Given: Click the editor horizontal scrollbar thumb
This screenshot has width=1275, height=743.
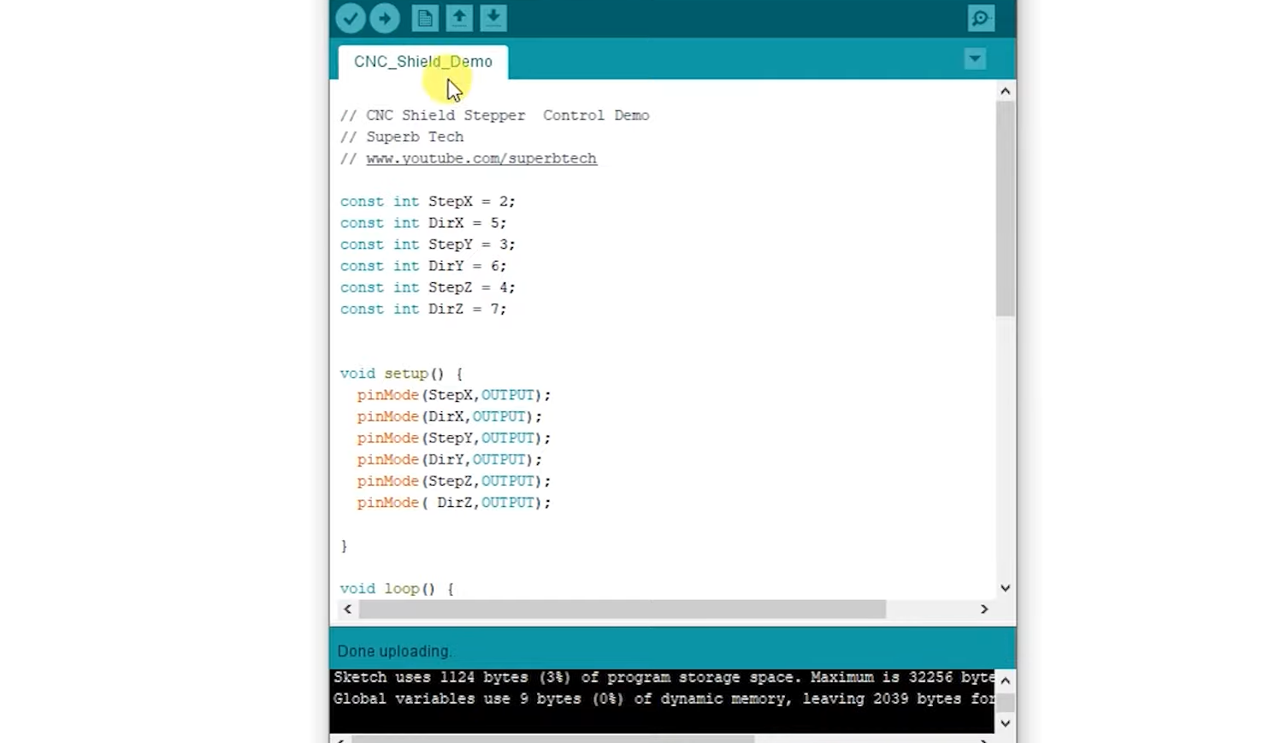Looking at the screenshot, I should (623, 609).
